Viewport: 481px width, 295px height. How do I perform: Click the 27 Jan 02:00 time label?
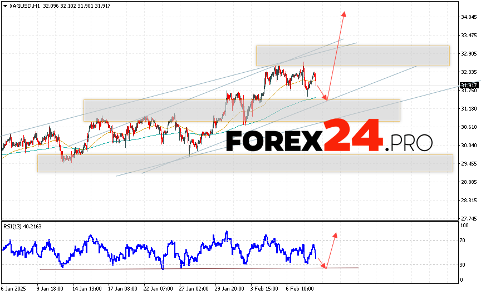pos(194,289)
